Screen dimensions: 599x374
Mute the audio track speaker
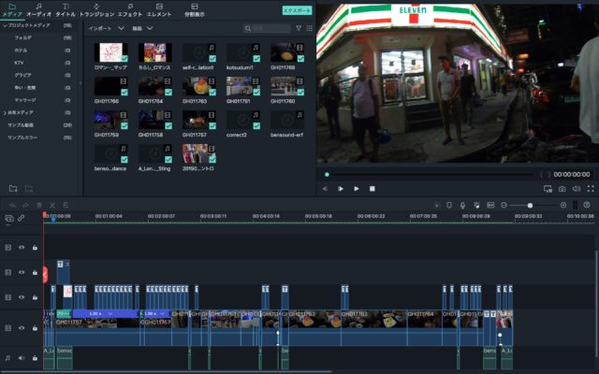(x=22, y=357)
